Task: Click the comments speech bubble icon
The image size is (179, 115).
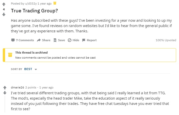Action: point(13,40)
